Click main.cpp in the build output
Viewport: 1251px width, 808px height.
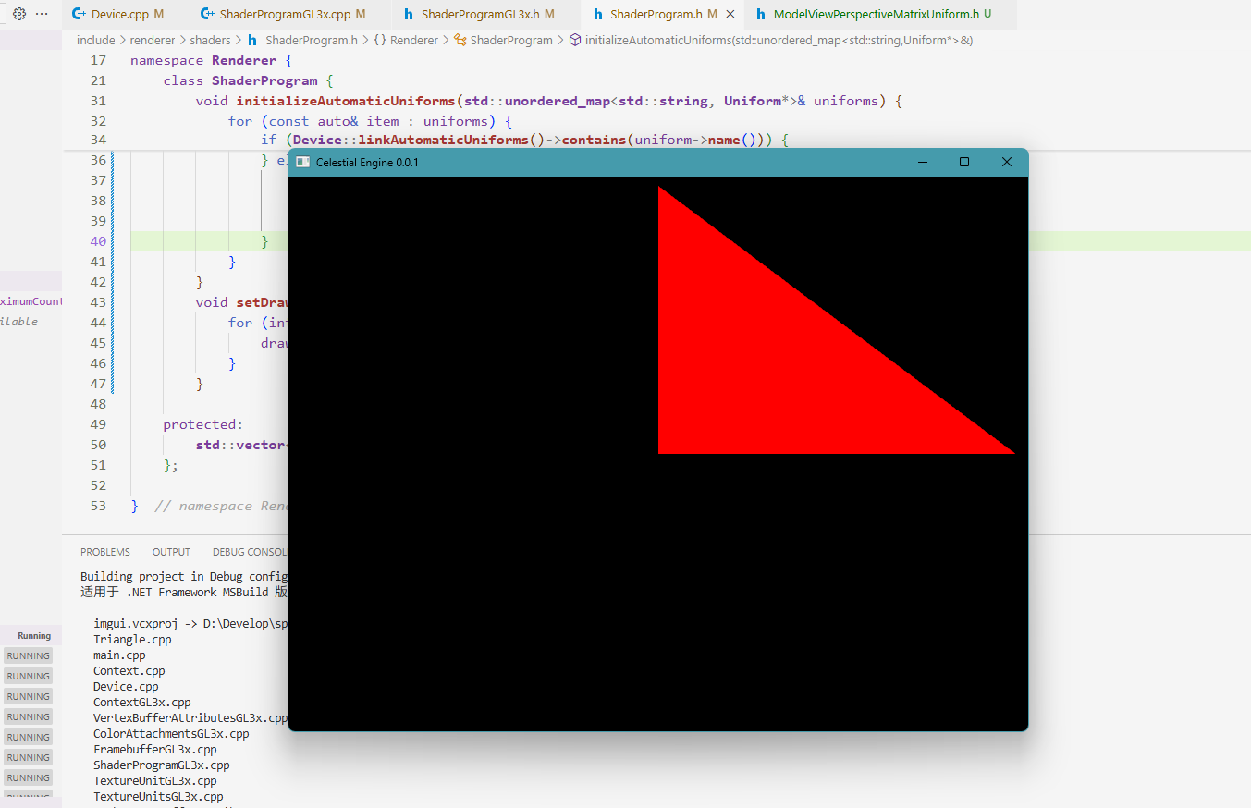(119, 655)
